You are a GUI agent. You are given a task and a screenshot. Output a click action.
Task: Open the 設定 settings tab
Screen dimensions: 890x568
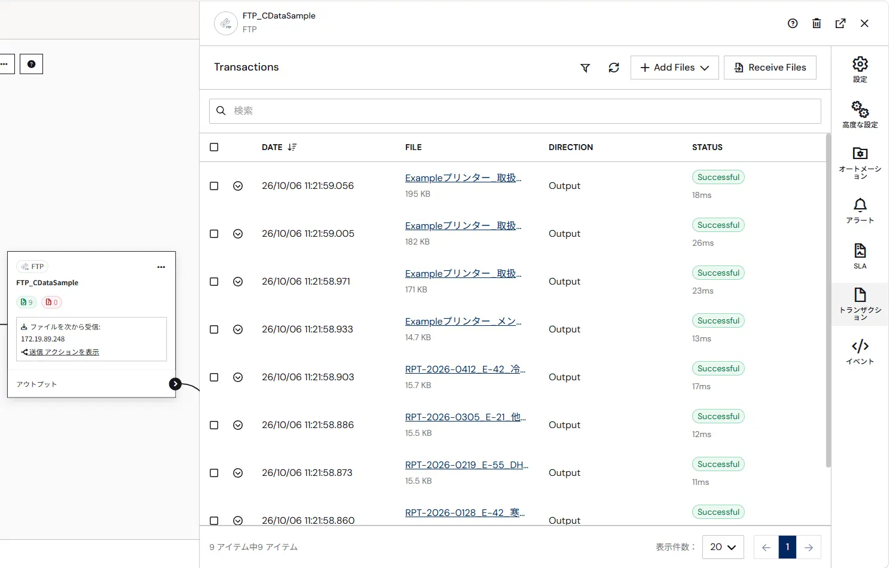[860, 69]
